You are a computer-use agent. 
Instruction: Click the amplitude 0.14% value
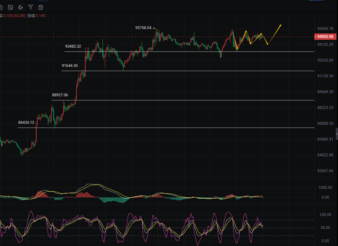tap(41, 16)
